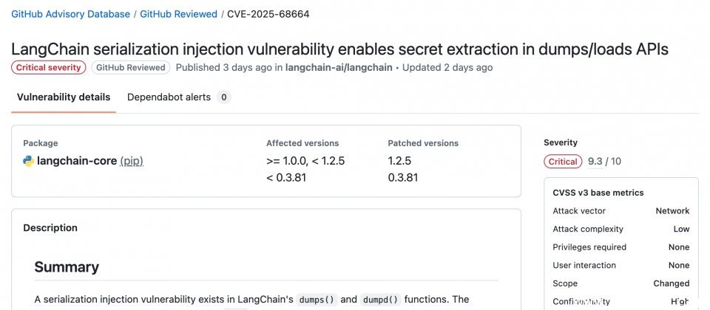Open the langchain-ai/langchain repository link

(339, 67)
